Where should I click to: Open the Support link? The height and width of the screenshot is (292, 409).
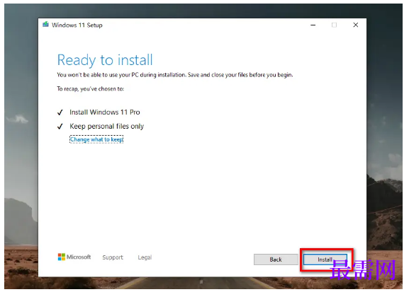click(113, 257)
